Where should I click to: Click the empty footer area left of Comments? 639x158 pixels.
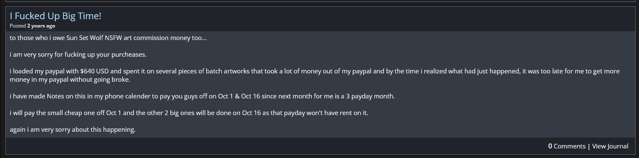tap(275, 146)
